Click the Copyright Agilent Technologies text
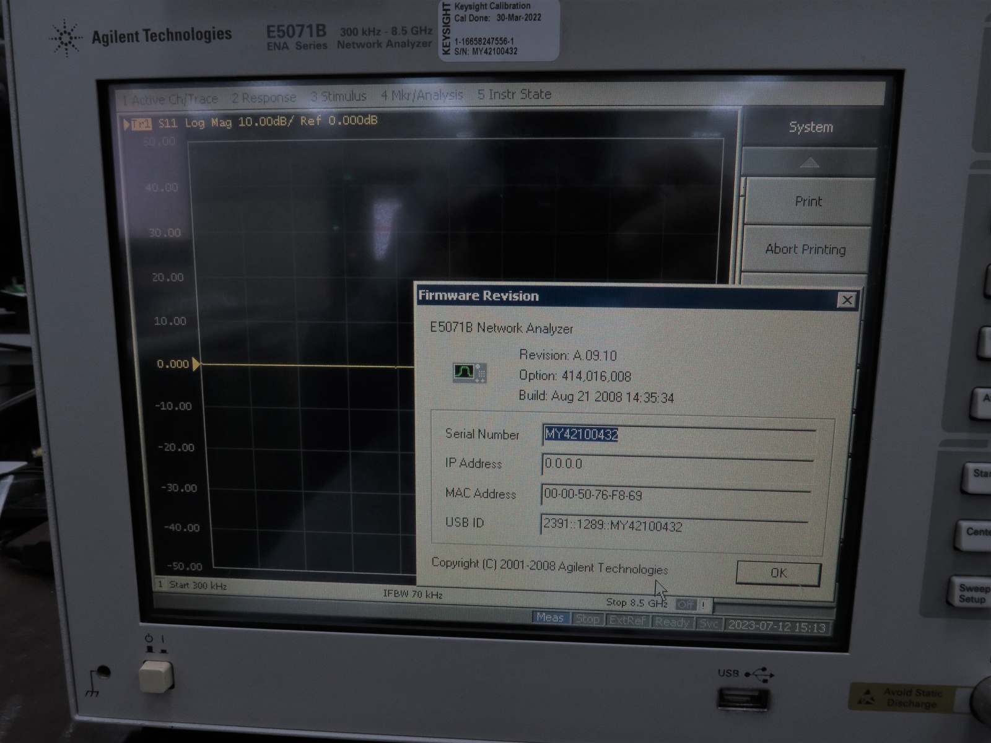The height and width of the screenshot is (743, 991). pos(550,566)
